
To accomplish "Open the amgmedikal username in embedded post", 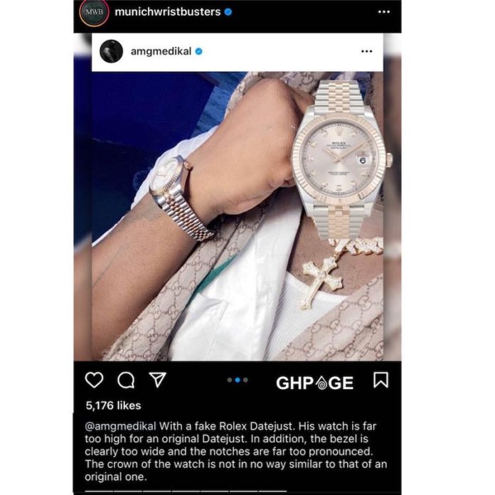I will 161,51.
